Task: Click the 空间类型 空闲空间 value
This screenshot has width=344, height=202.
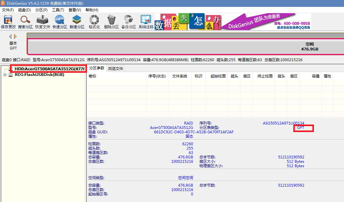Action: pos(186,178)
